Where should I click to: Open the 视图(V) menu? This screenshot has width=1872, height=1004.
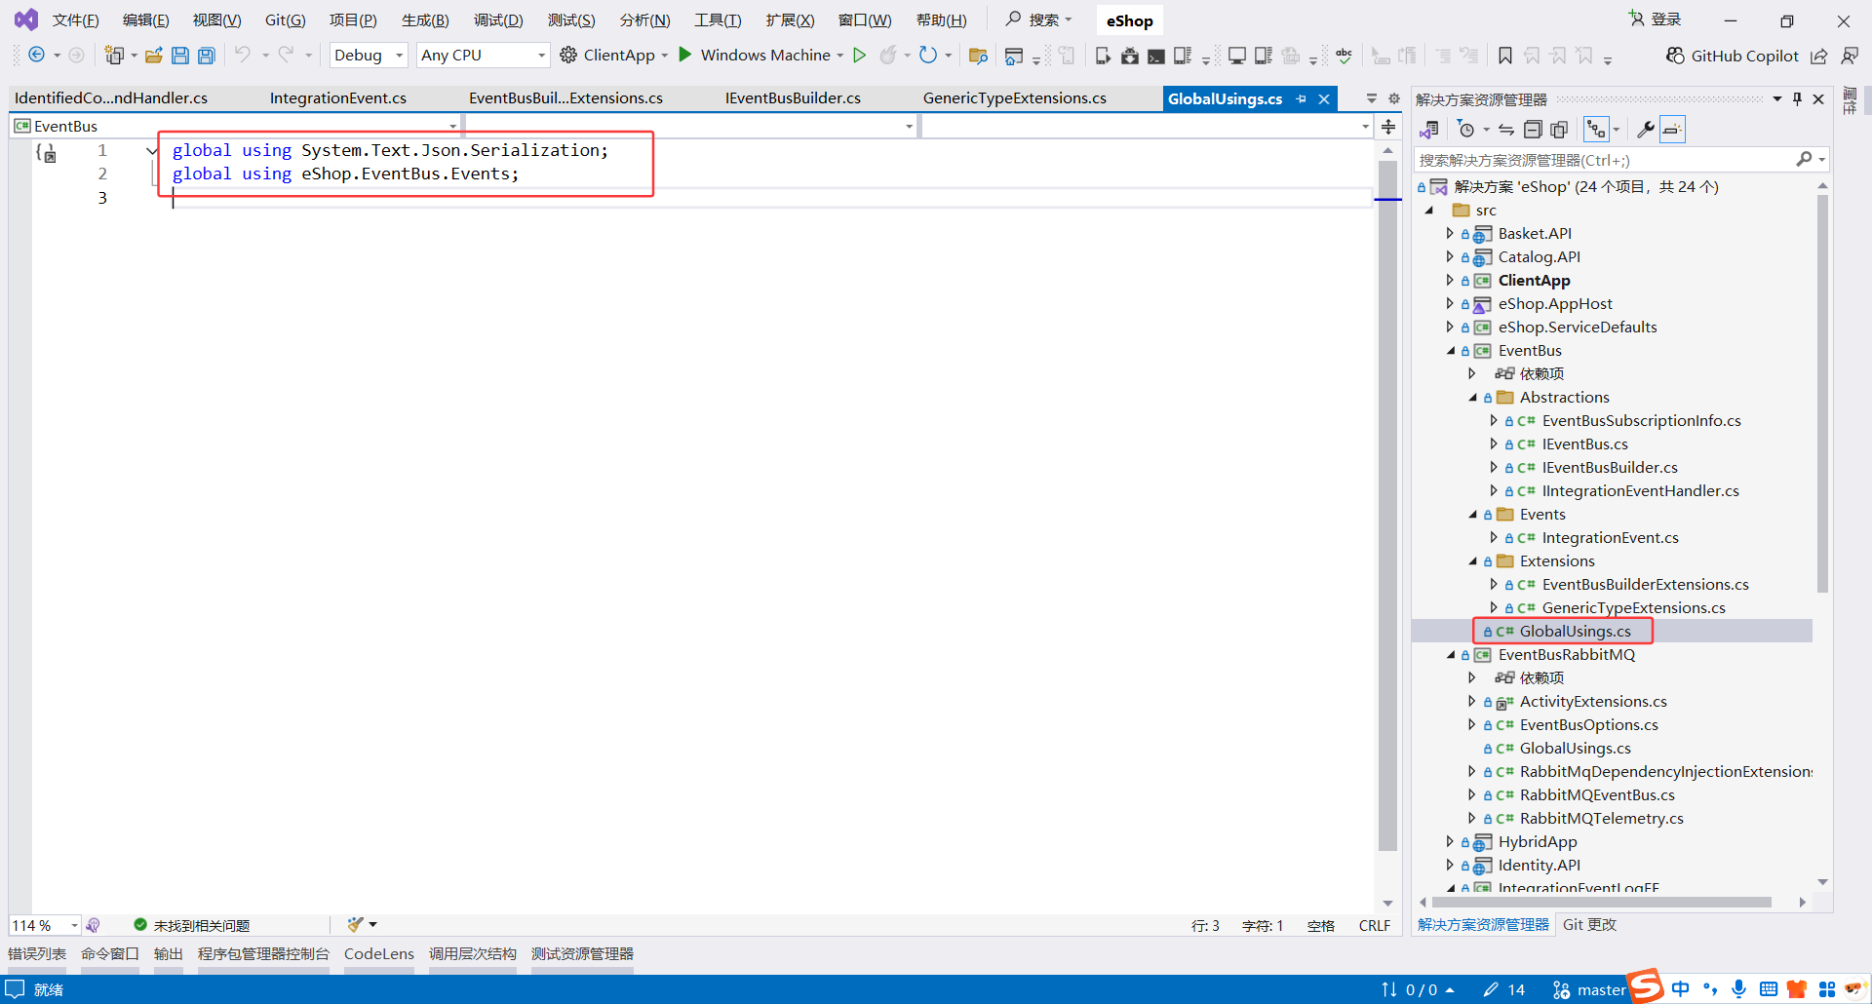tap(216, 20)
